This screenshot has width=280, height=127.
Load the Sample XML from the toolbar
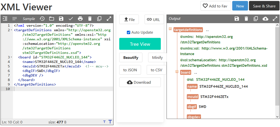tap(29, 19)
